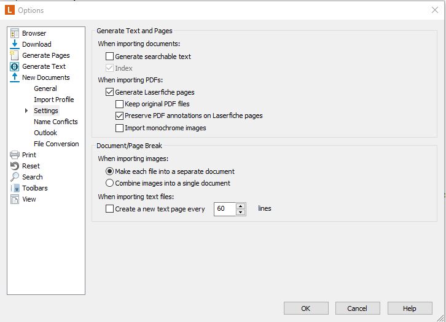The image size is (446, 322).
Task: Increase the lines value with up arrow
Action: point(240,206)
